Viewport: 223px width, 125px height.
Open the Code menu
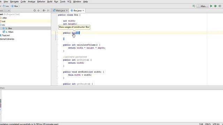click(23, 2)
